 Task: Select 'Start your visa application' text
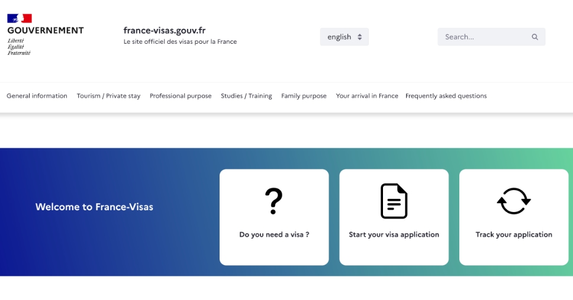(394, 234)
